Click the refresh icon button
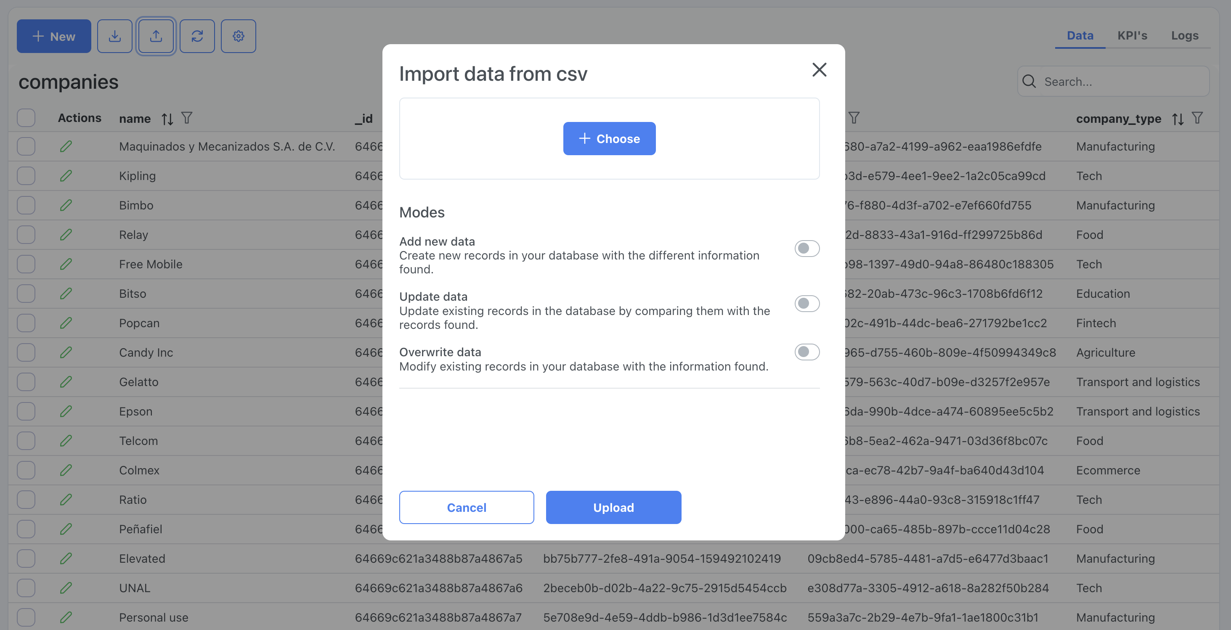 tap(197, 36)
